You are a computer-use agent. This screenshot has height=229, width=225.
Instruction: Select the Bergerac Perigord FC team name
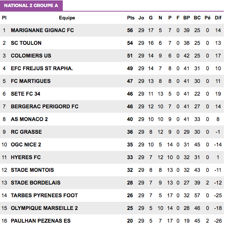point(44,106)
